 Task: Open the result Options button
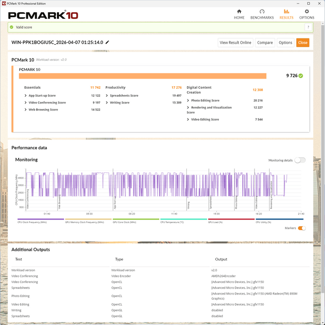point(285,43)
